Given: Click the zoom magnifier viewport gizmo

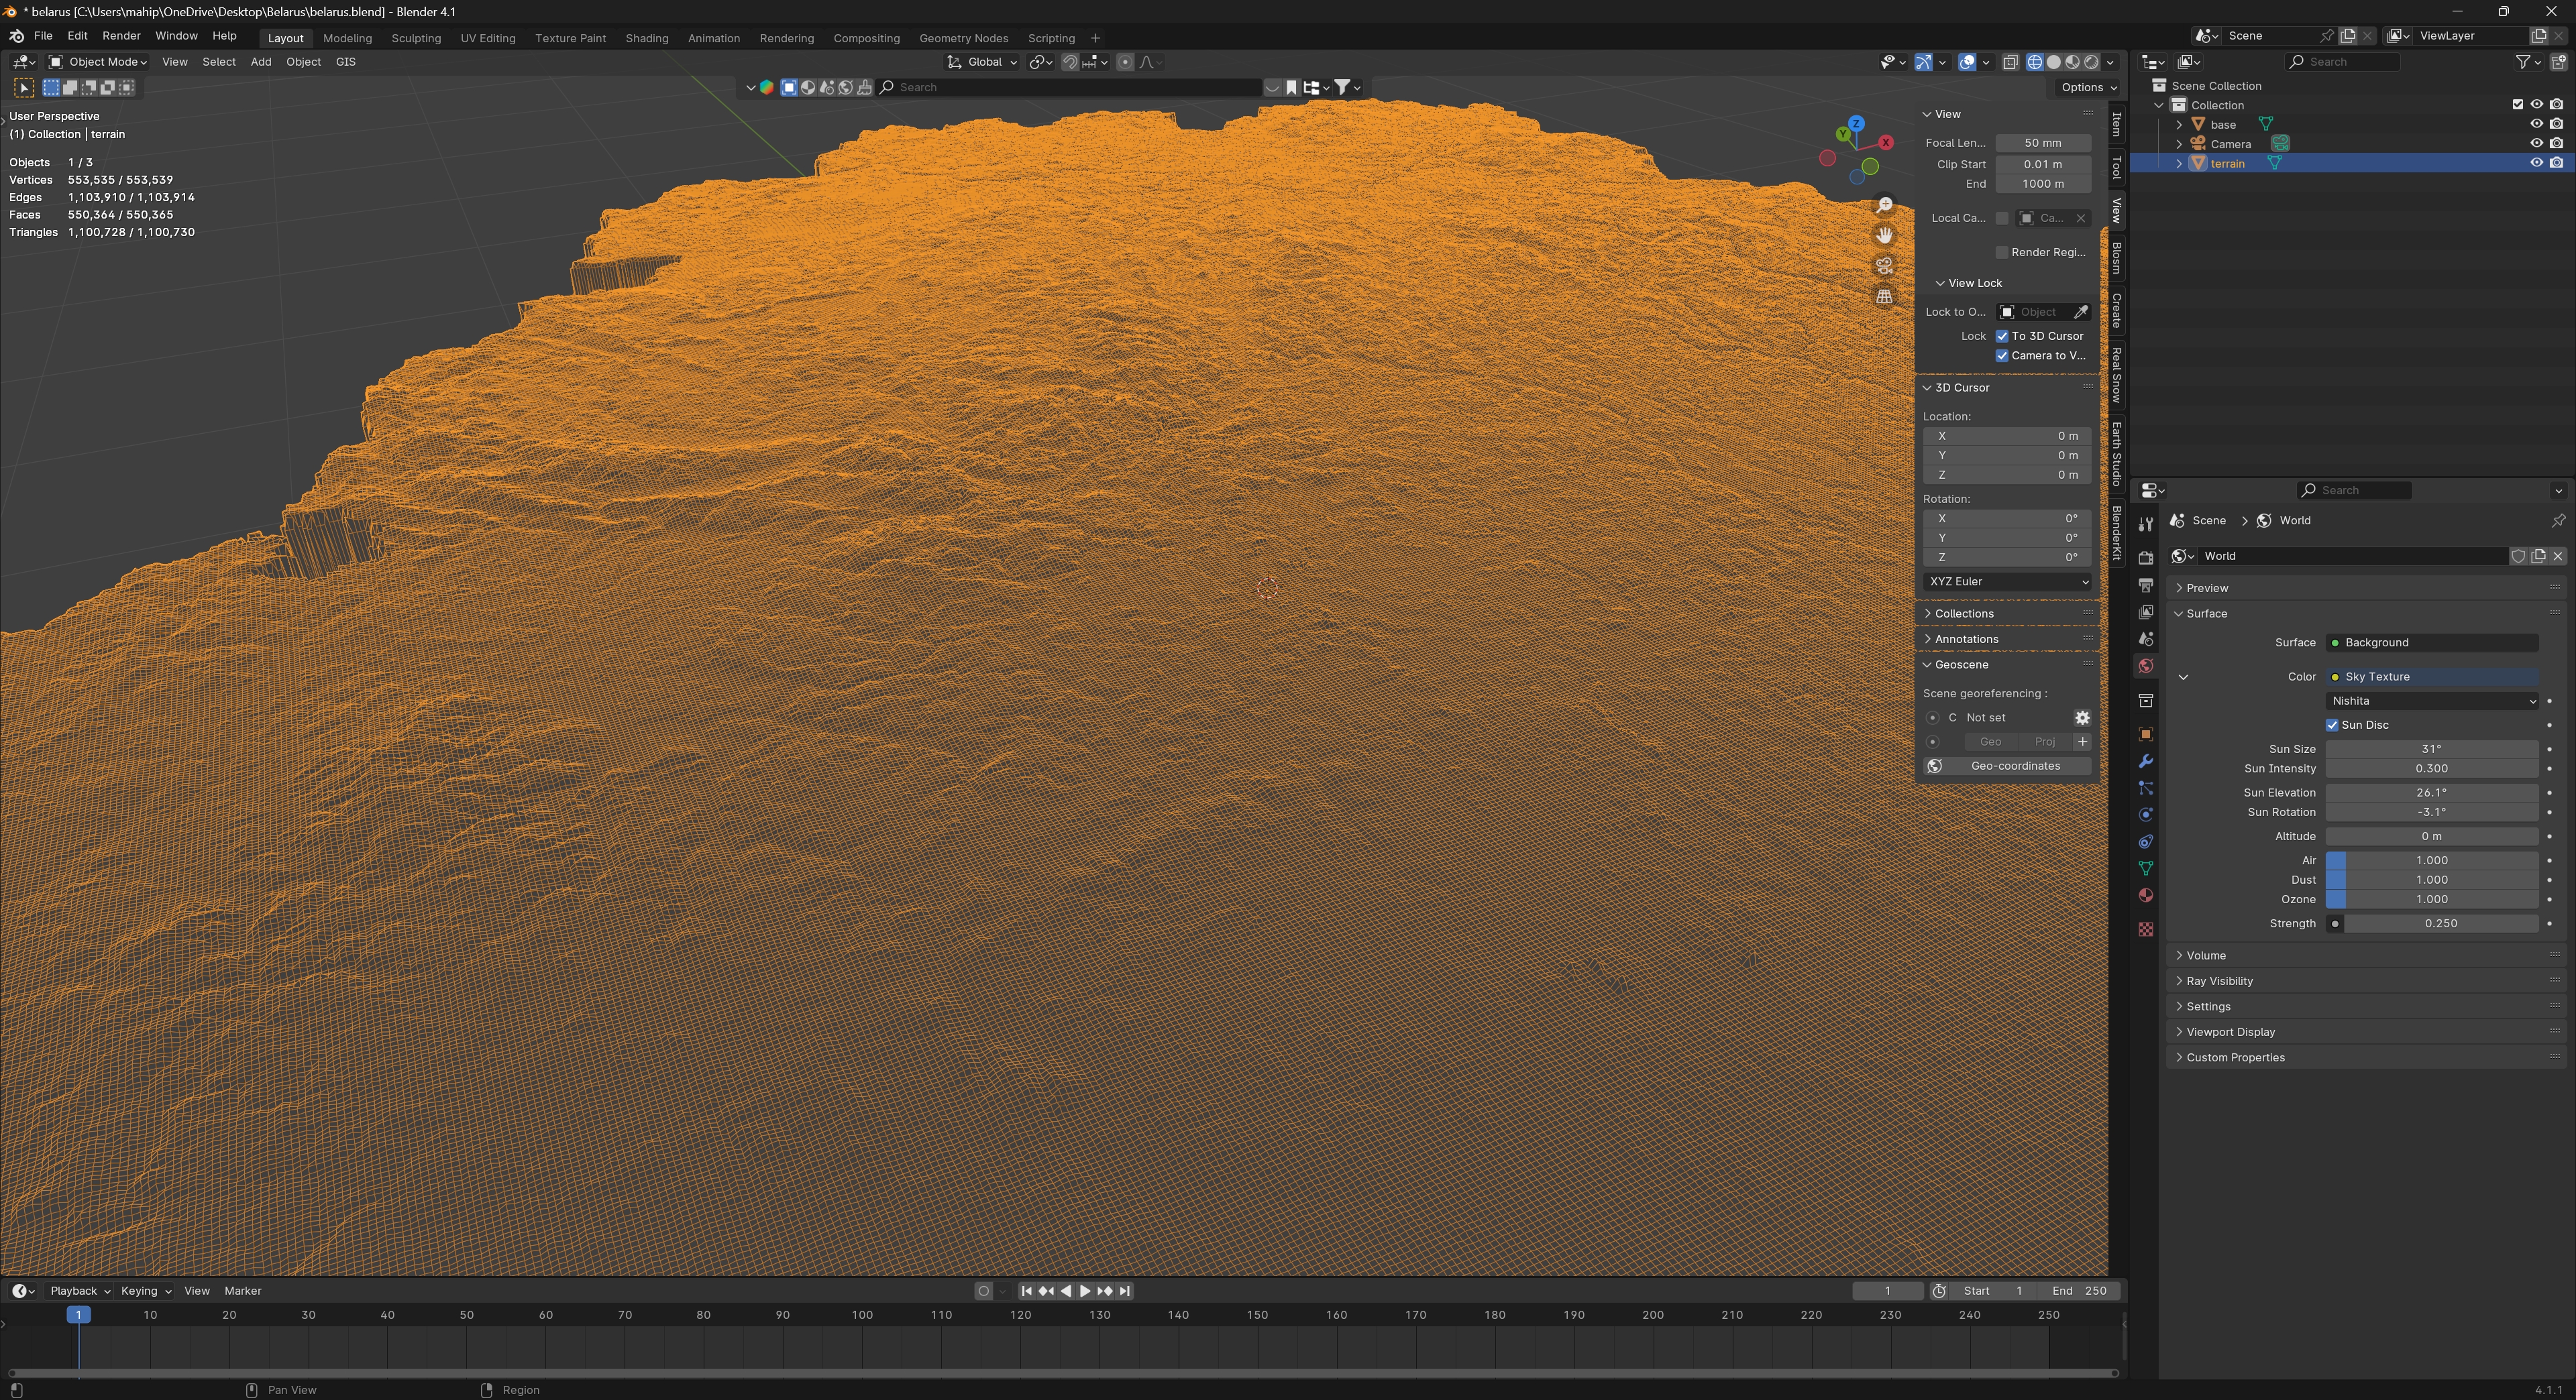Looking at the screenshot, I should [1884, 205].
